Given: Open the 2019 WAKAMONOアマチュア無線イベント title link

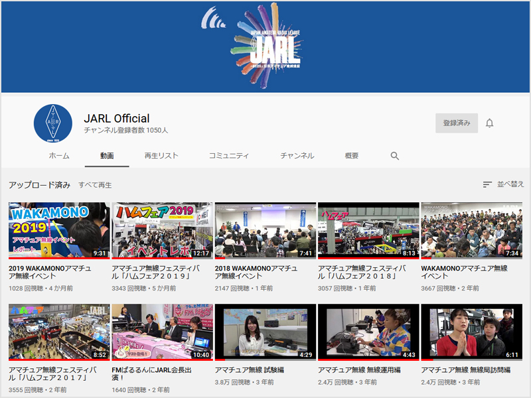Looking at the screenshot, I should 50,272.
